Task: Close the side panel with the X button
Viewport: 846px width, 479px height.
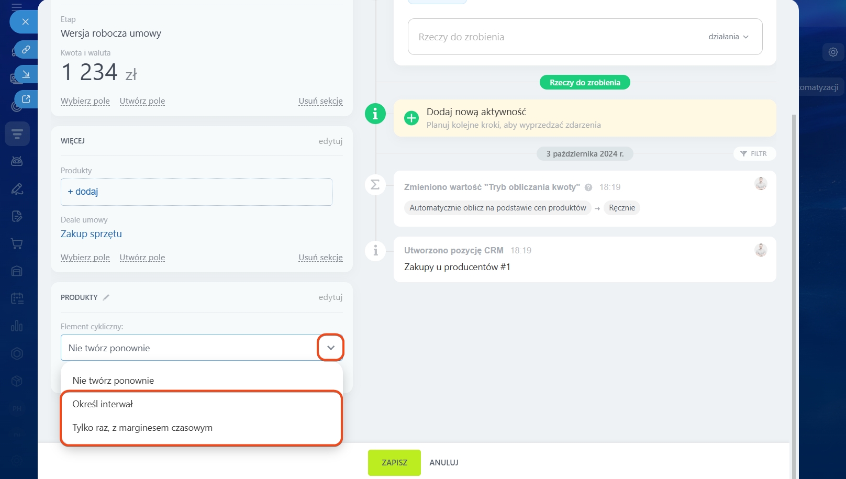Action: (25, 22)
